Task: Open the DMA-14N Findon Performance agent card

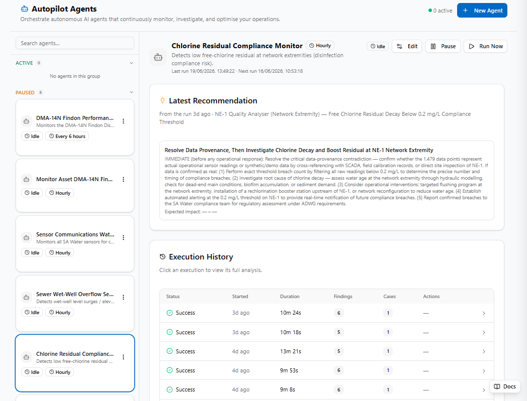Action: tap(75, 127)
